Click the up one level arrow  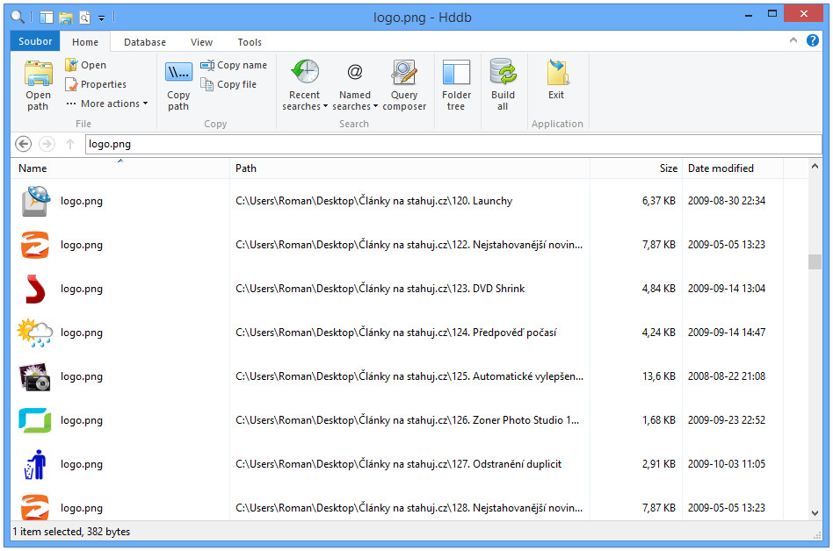(x=69, y=144)
